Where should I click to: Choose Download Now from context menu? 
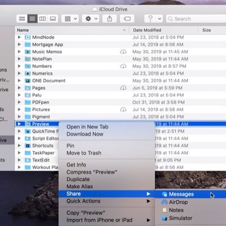pyautogui.click(x=107, y=134)
